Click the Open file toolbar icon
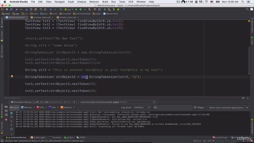Image resolution: width=254 pixels, height=143 pixels. click(x=2, y=10)
